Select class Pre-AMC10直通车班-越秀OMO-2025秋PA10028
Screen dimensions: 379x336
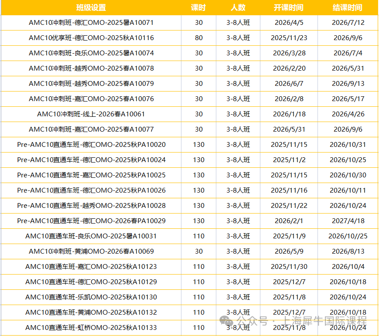[x=91, y=206]
